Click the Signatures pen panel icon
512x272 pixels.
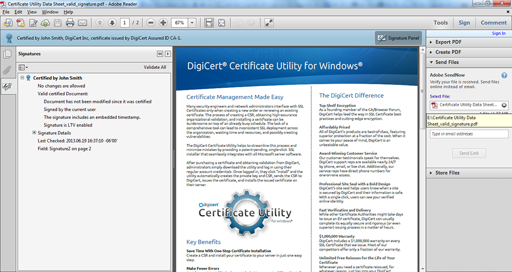7,87
